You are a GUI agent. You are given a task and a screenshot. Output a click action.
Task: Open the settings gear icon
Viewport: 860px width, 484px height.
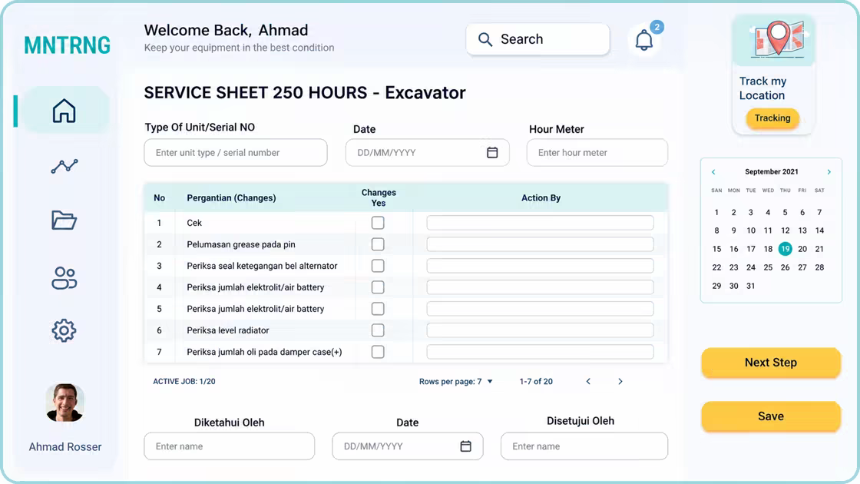pyautogui.click(x=64, y=330)
